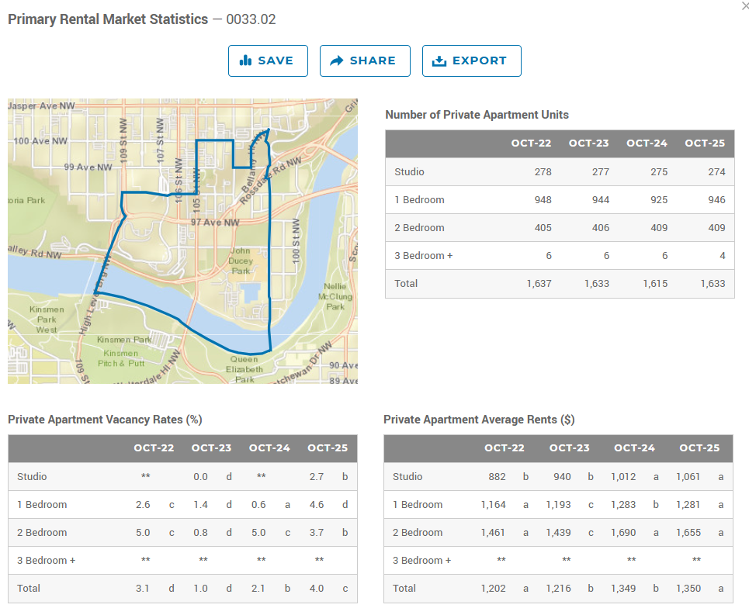Click Studio row in Apartment Units table

[x=409, y=172]
